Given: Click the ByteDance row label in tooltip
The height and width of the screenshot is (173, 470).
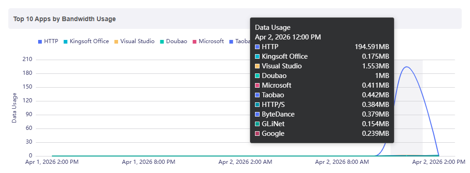Looking at the screenshot, I should click(278, 114).
